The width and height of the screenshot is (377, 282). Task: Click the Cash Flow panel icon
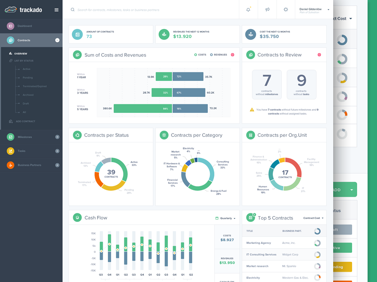pyautogui.click(x=77, y=218)
